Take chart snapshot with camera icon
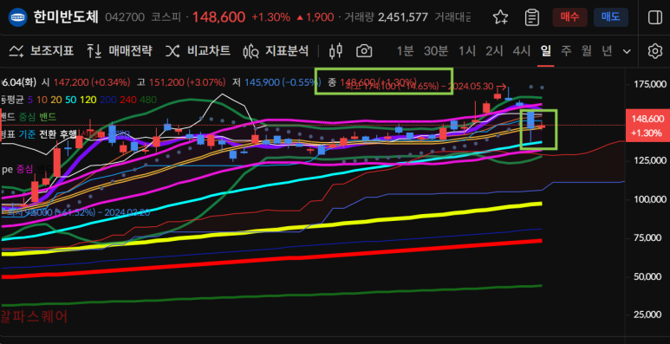This screenshot has width=670, height=344. (x=364, y=51)
